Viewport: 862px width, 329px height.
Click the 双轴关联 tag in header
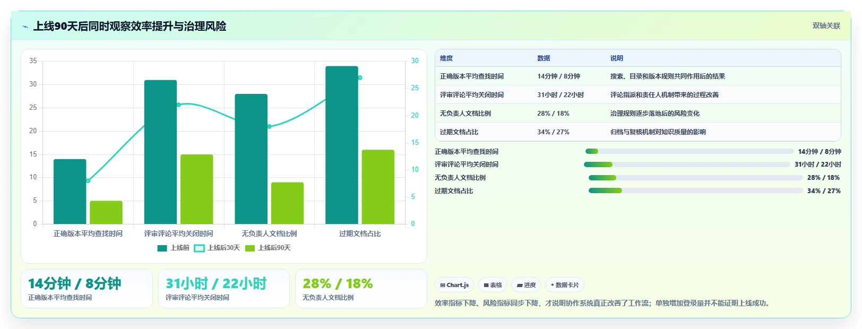826,25
